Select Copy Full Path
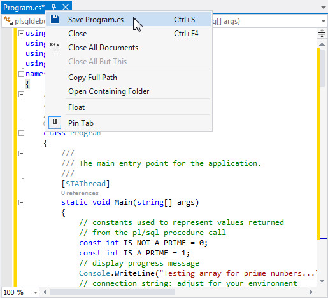Image resolution: width=328 pixels, height=298 pixels. [x=129, y=78]
